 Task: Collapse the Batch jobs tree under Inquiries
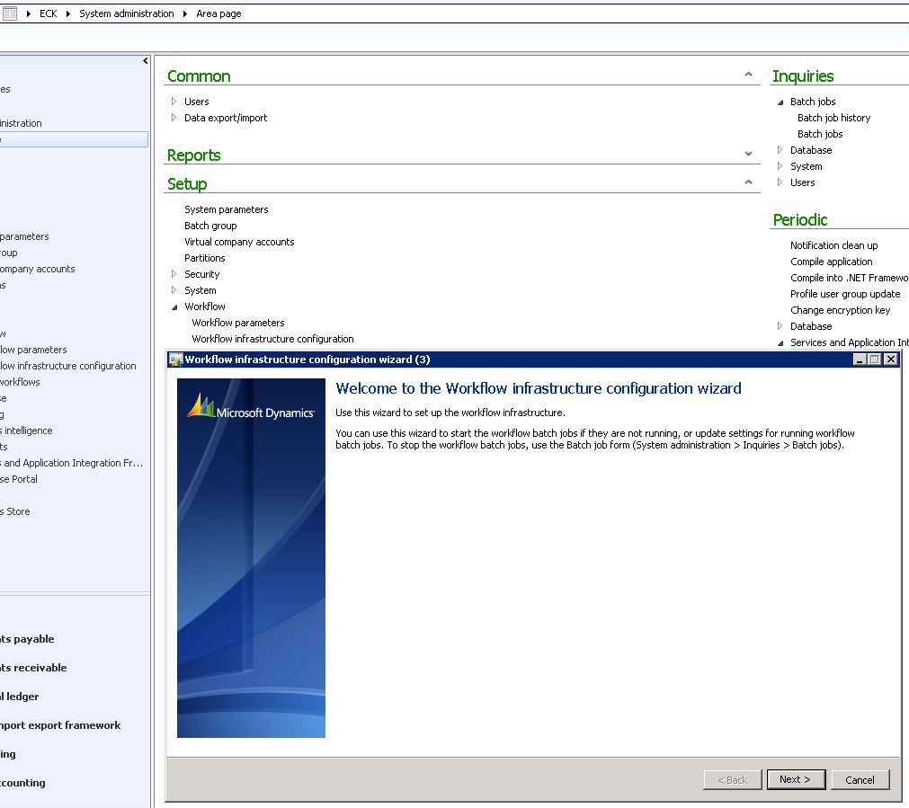point(779,101)
